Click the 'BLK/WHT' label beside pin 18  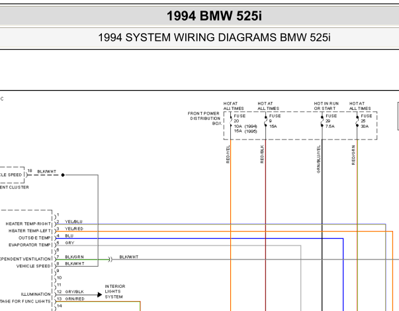click(47, 171)
